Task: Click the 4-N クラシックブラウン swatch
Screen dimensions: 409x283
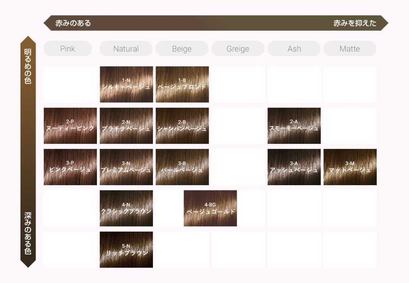Action: click(126, 208)
